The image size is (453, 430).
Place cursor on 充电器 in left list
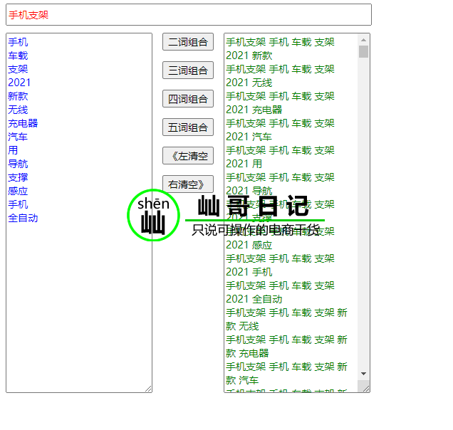23,123
